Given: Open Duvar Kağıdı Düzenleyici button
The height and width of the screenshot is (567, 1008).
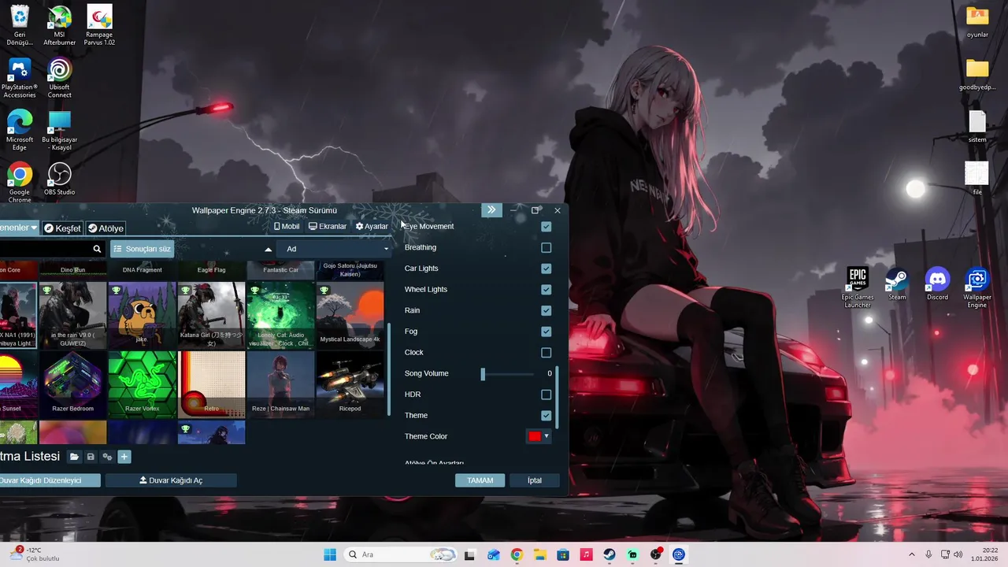Looking at the screenshot, I should tap(49, 480).
